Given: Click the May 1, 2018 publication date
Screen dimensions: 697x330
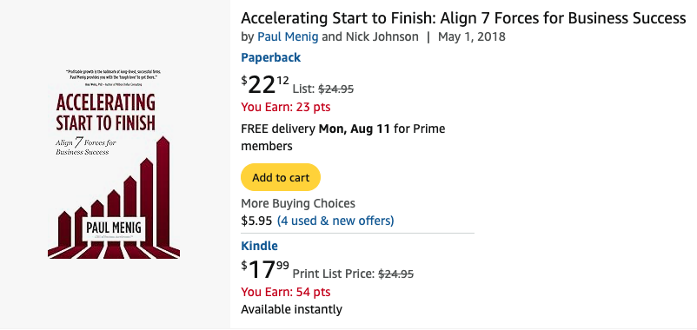Looking at the screenshot, I should tap(472, 36).
